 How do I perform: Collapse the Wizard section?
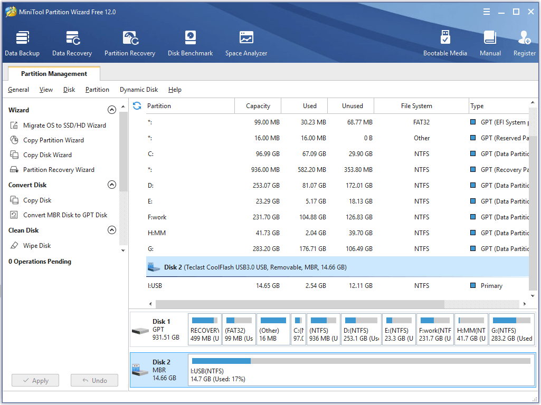coord(112,110)
